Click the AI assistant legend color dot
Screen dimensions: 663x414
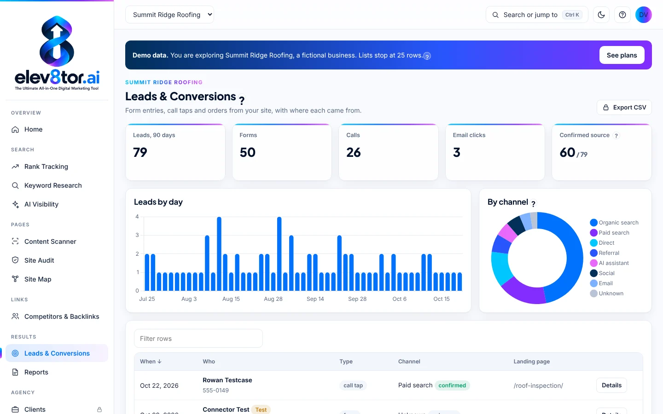click(x=594, y=263)
